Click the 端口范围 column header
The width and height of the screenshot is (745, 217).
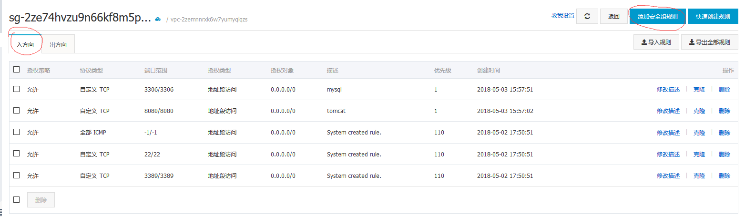click(x=156, y=70)
